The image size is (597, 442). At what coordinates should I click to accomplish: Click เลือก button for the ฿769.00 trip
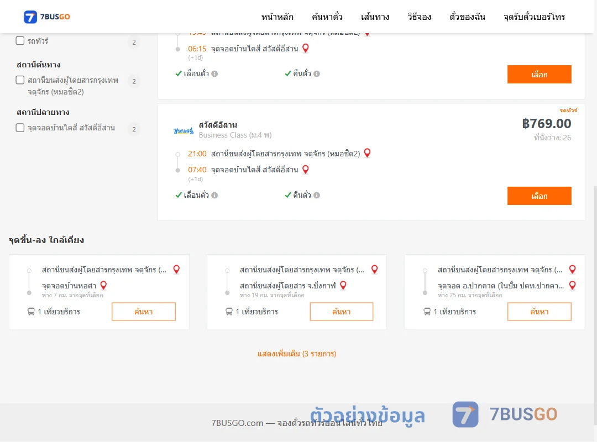pyautogui.click(x=539, y=196)
